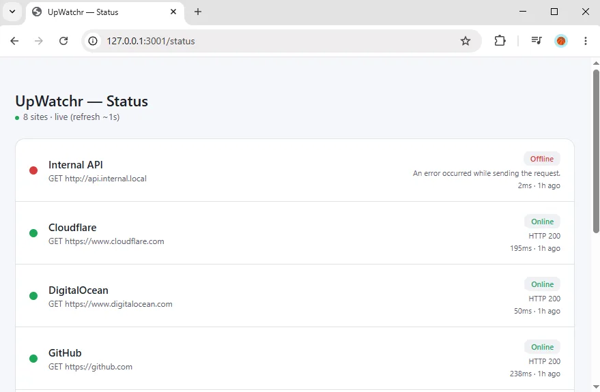Click '2ms · 1h ago' timing text
Viewport: 600px width, 392px height.
(539, 185)
